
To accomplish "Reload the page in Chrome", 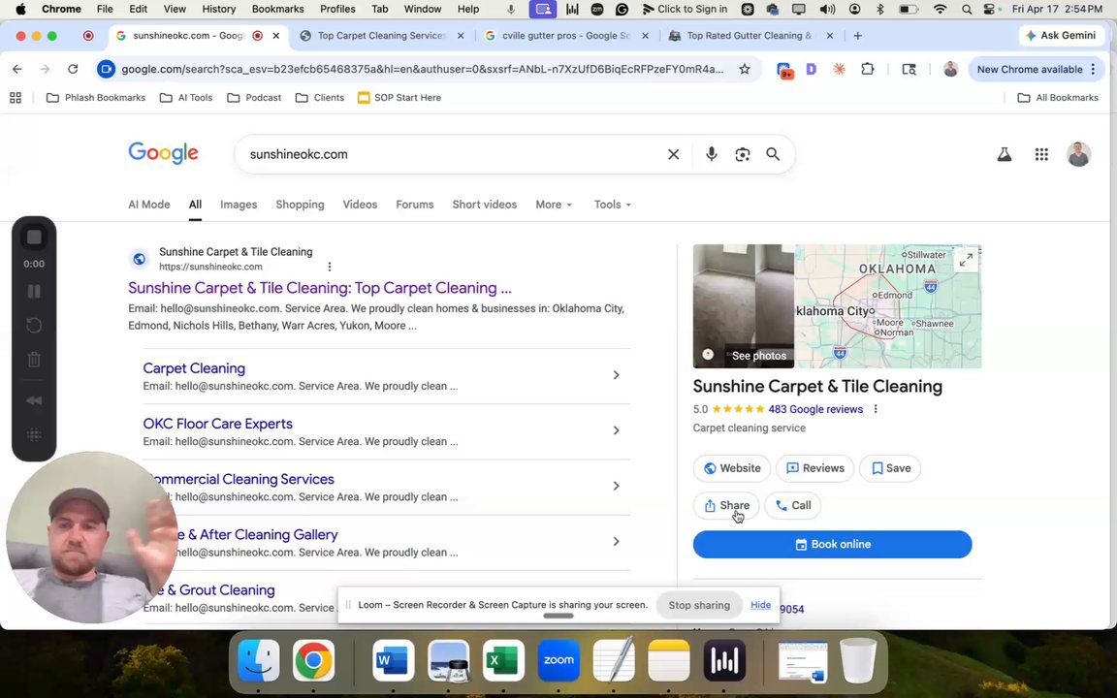I will [73, 69].
